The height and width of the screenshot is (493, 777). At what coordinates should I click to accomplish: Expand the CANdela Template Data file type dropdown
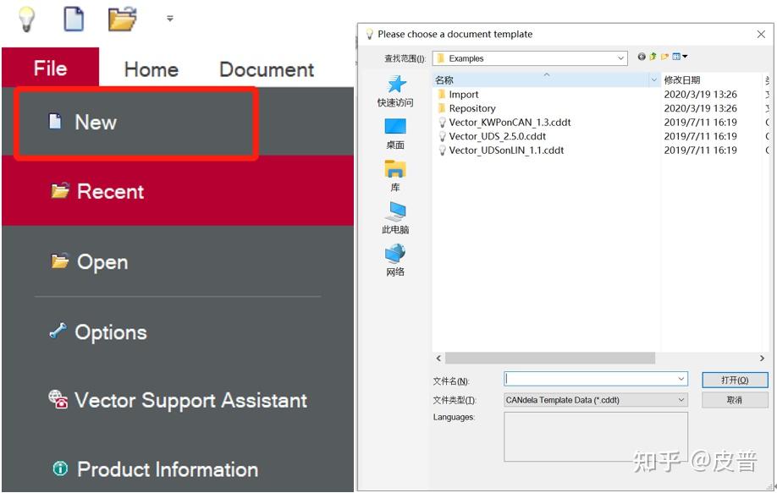(596, 400)
